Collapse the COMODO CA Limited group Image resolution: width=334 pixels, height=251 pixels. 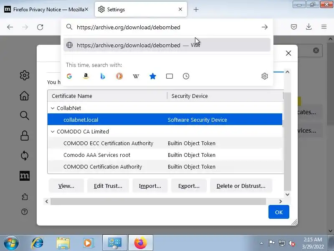[53, 132]
